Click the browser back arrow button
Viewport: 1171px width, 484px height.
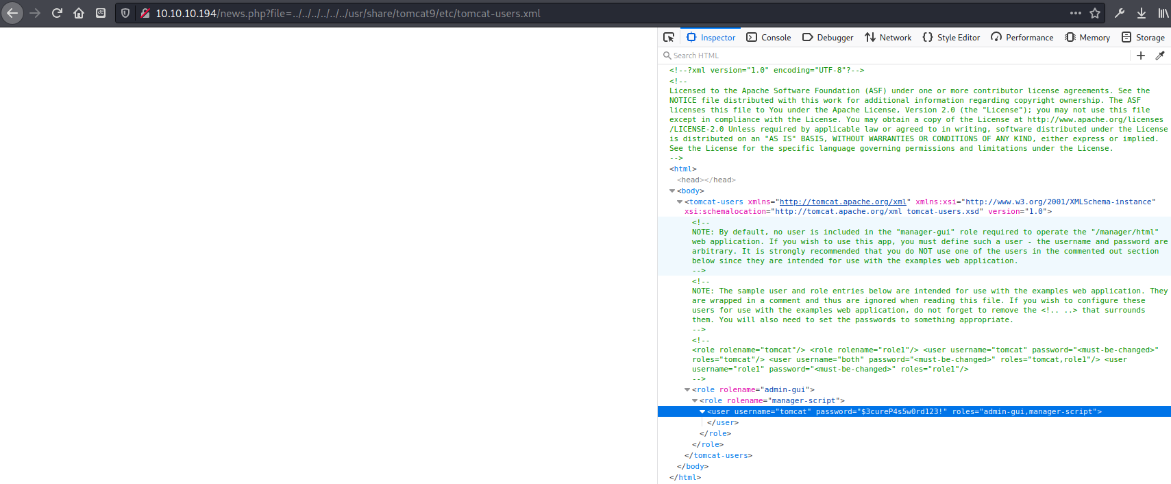[x=13, y=13]
